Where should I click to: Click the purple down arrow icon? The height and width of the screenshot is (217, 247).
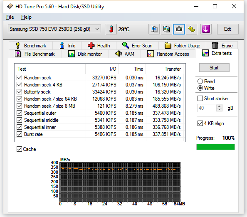(206, 29)
